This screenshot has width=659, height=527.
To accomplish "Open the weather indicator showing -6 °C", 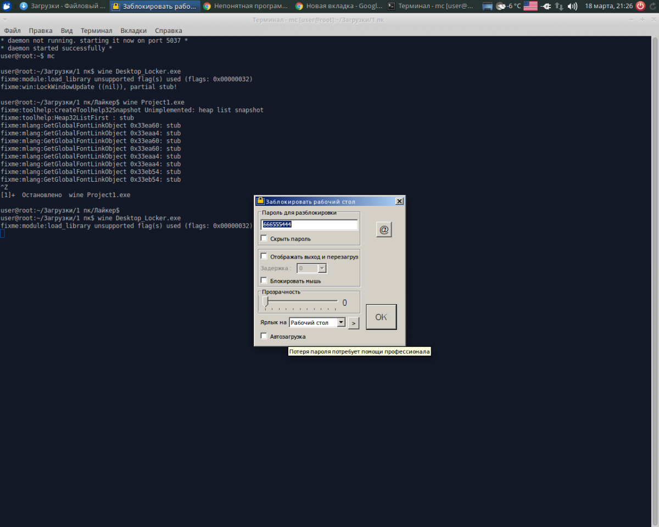I will tap(508, 6).
